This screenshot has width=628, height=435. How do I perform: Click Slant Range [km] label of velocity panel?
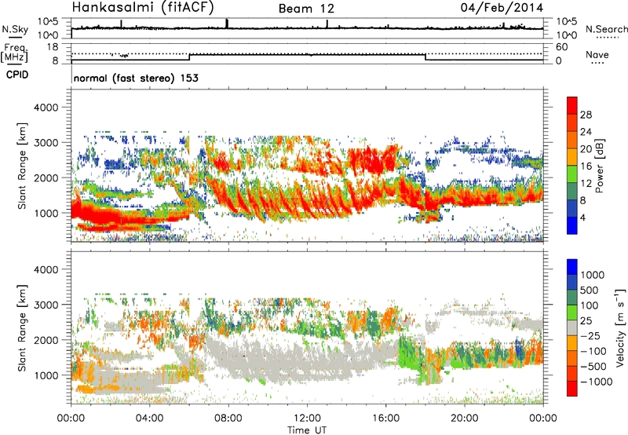pos(22,328)
